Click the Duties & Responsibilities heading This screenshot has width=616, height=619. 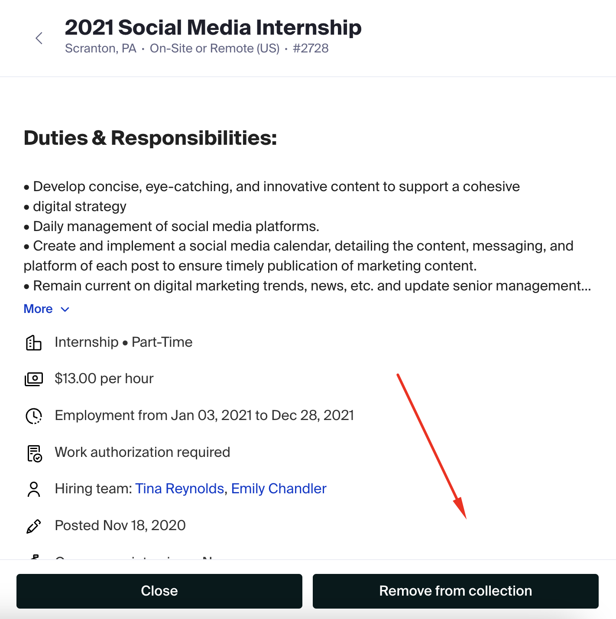tap(150, 138)
